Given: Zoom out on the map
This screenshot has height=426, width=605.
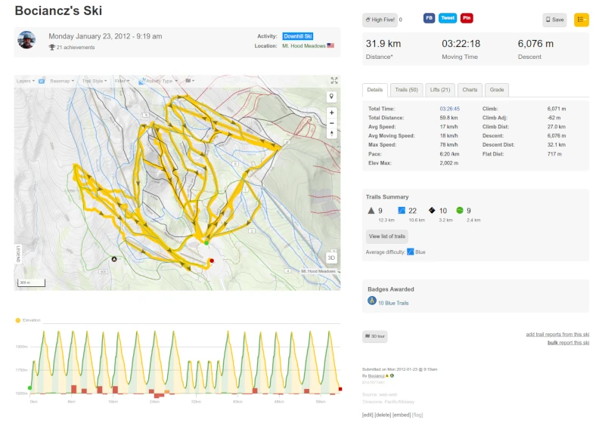Looking at the screenshot, I should click(331, 123).
